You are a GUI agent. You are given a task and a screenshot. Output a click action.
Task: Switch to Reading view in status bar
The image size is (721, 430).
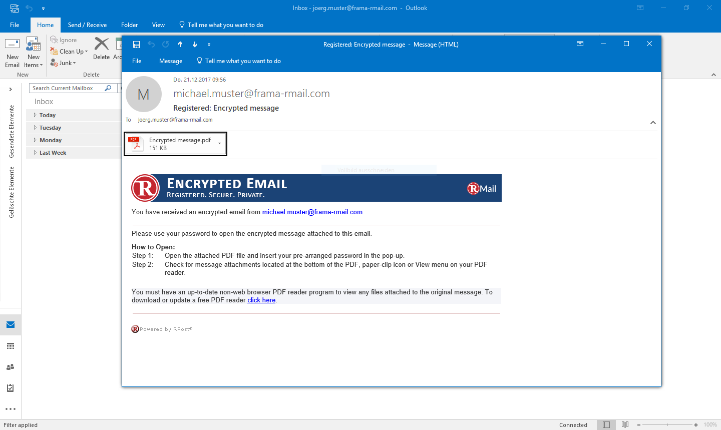625,424
